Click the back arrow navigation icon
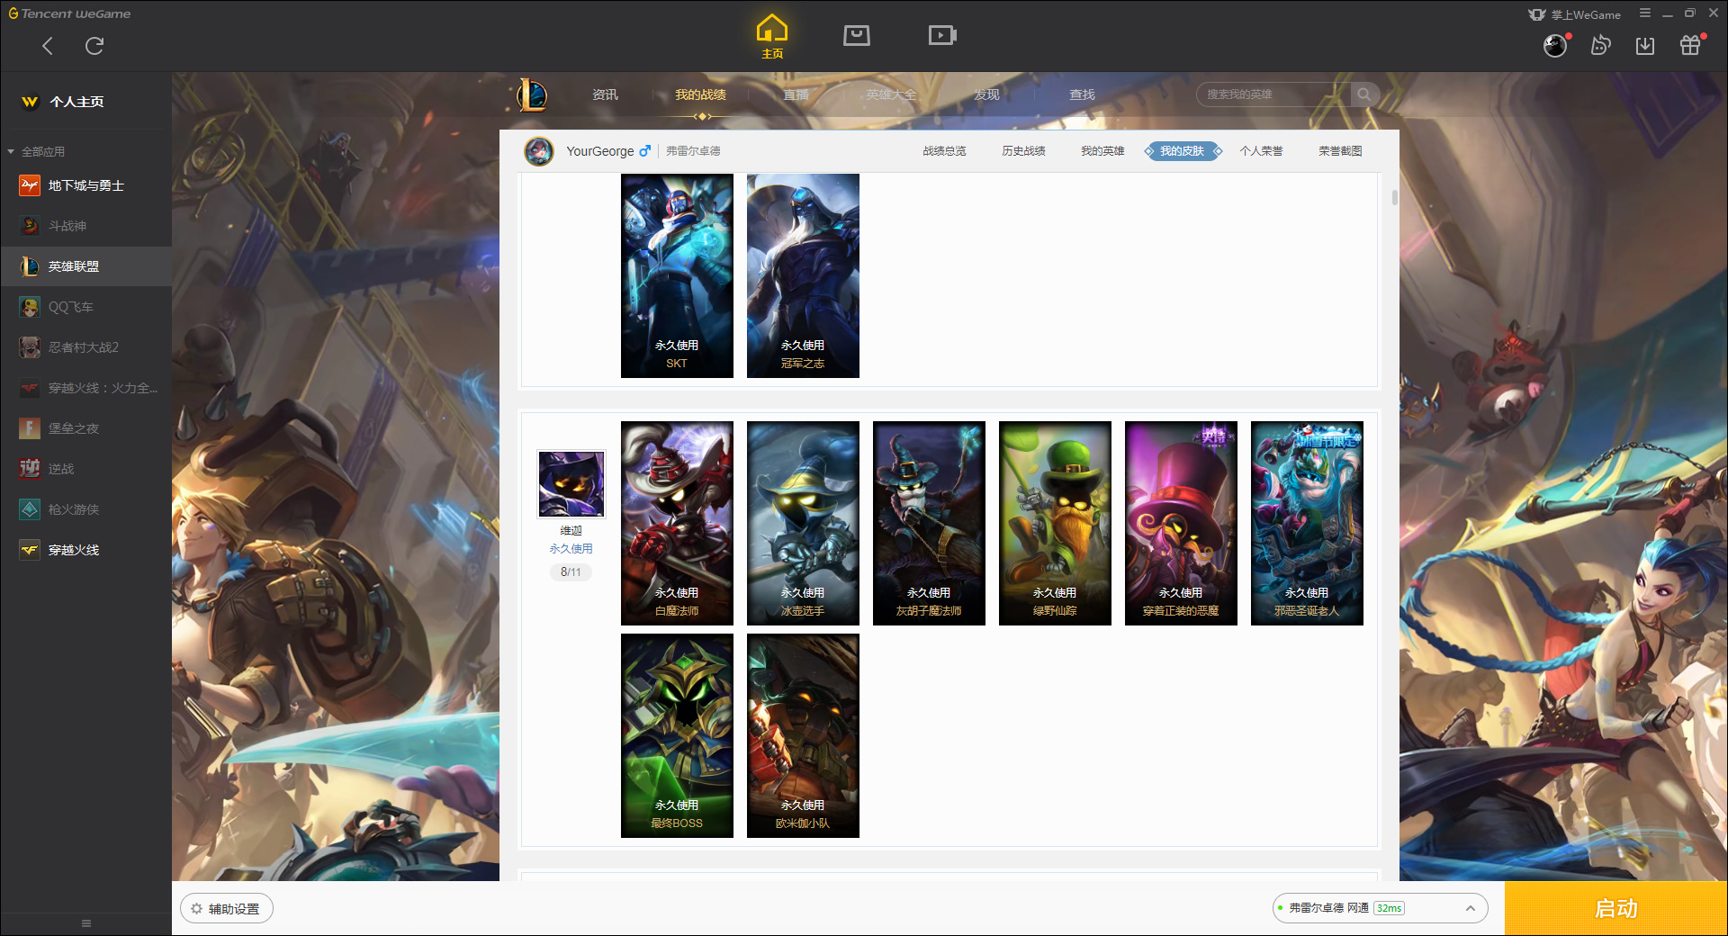 point(48,46)
